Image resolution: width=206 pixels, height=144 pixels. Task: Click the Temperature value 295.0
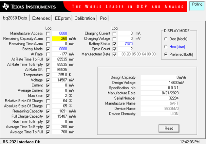click(60, 75)
